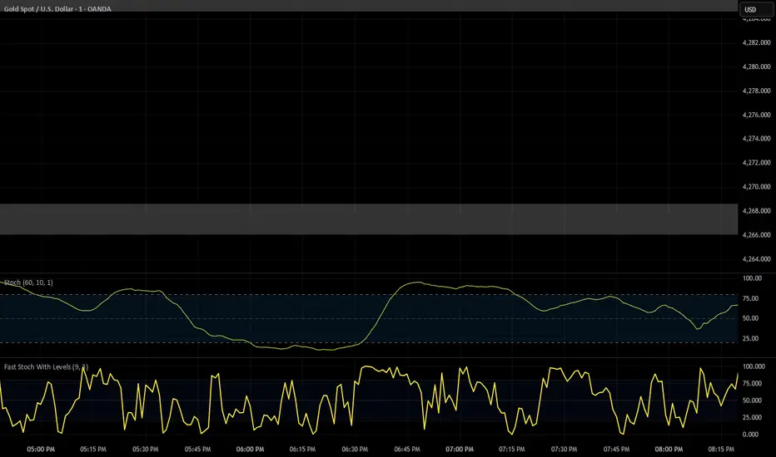The image size is (776, 457).
Task: Click the 25.00 level on Stoch scale
Action: [754, 339]
